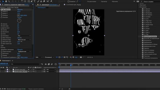Toggle Gravity stopwatch
This screenshot has height=90, width=160.
(x=1, y=30)
